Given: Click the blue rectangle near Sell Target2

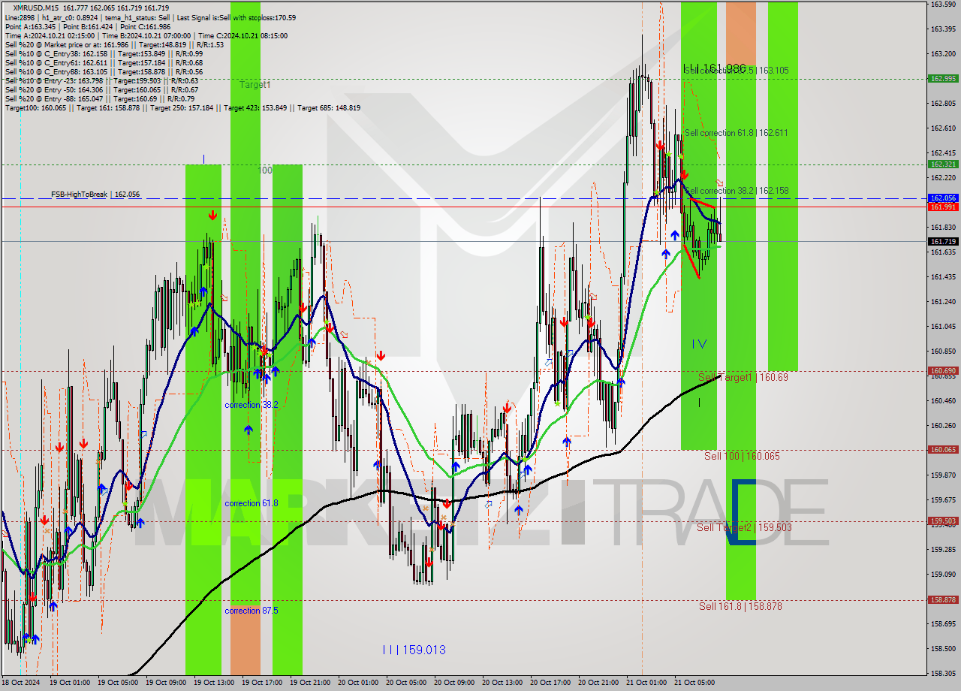Looking at the screenshot, I should point(742,511).
